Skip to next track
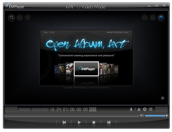172x132 pixels. pos(109,123)
